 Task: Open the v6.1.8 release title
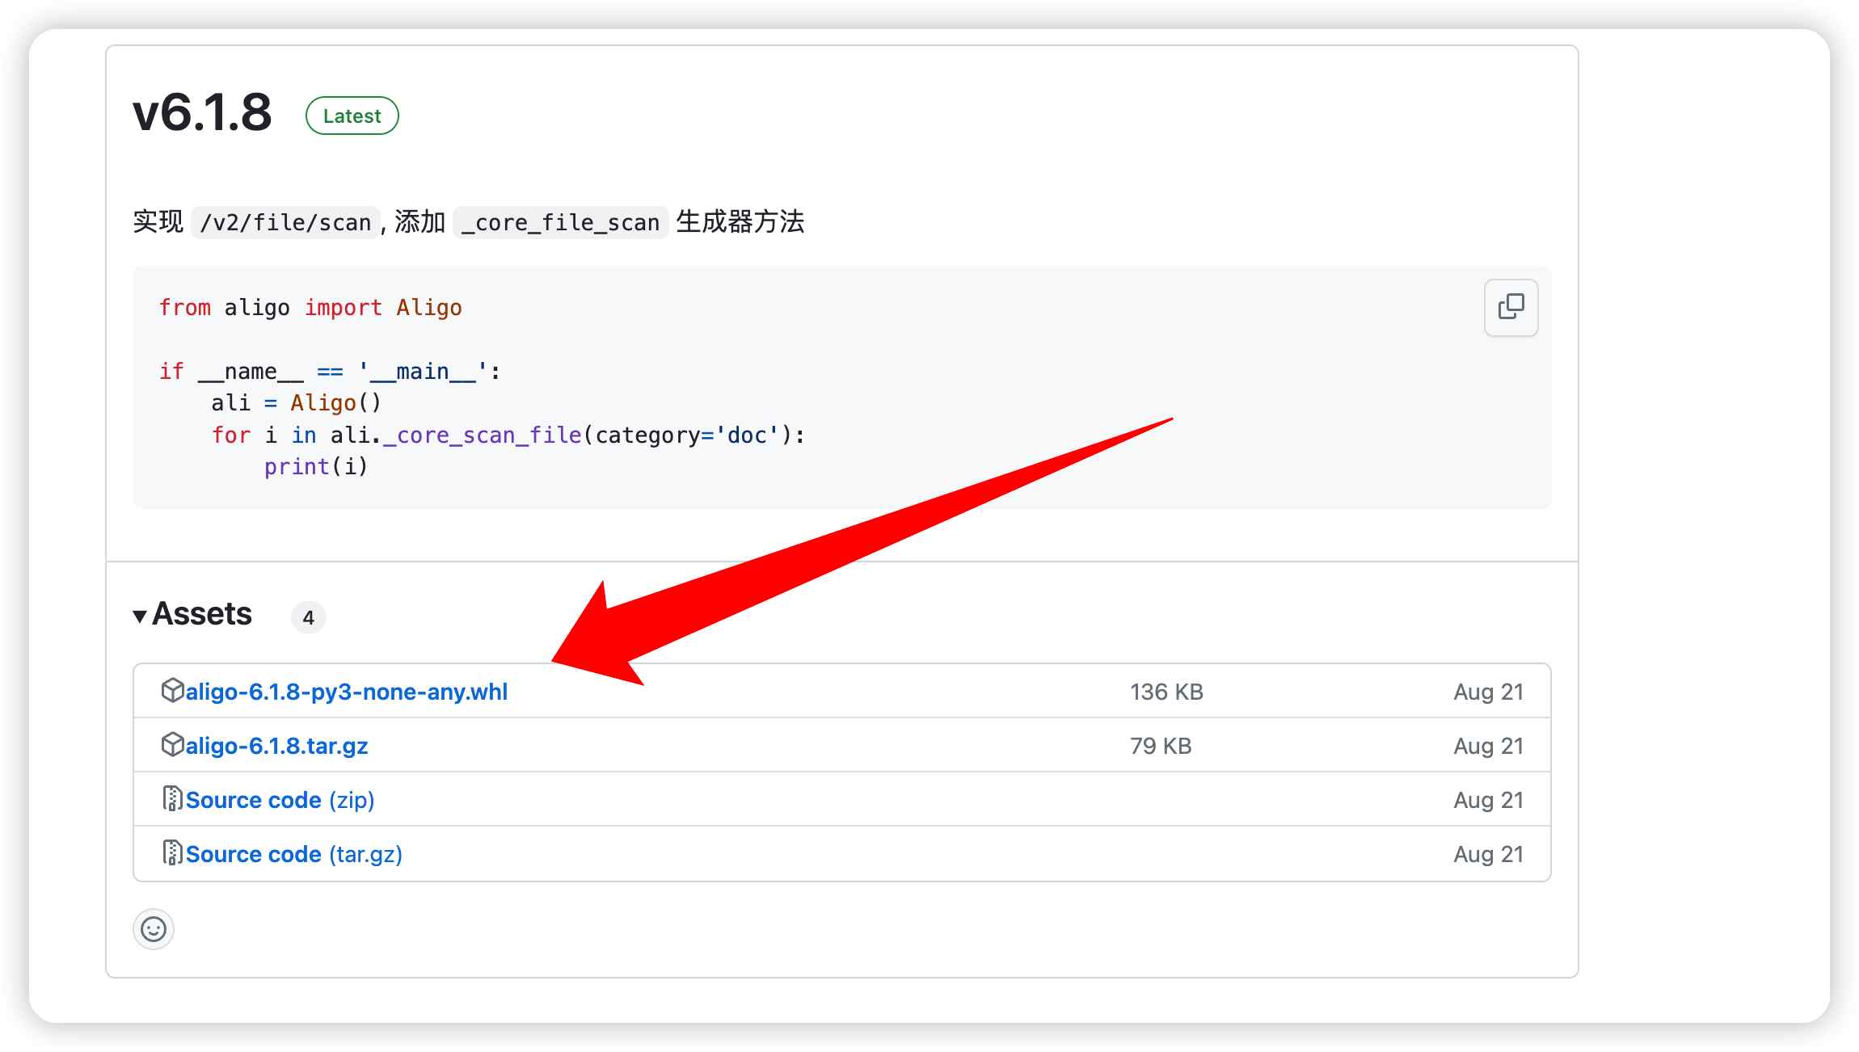(202, 112)
